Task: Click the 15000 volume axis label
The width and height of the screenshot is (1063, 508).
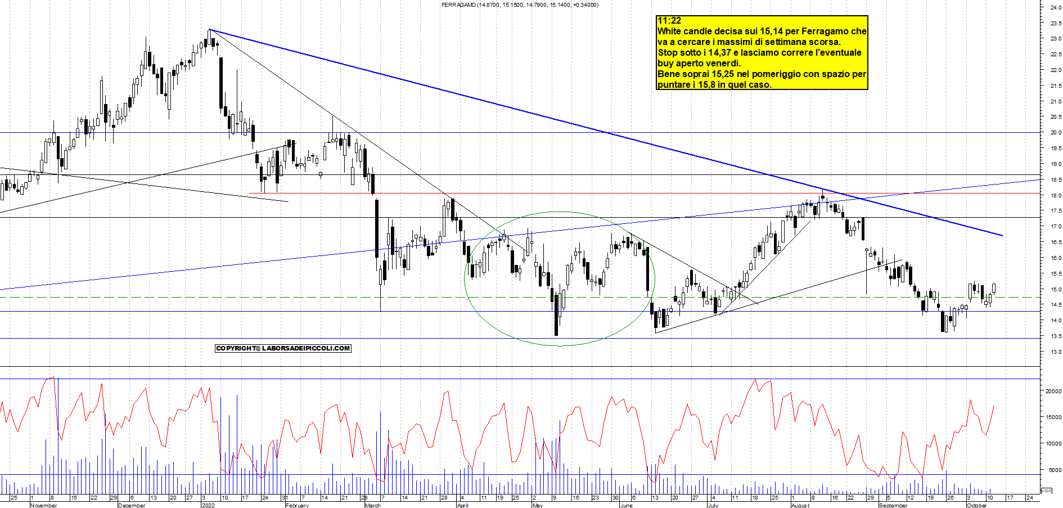Action: tap(1053, 417)
